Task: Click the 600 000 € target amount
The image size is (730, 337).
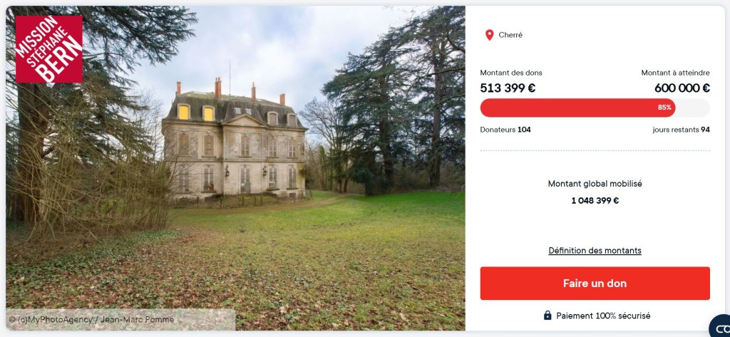Action: point(682,88)
